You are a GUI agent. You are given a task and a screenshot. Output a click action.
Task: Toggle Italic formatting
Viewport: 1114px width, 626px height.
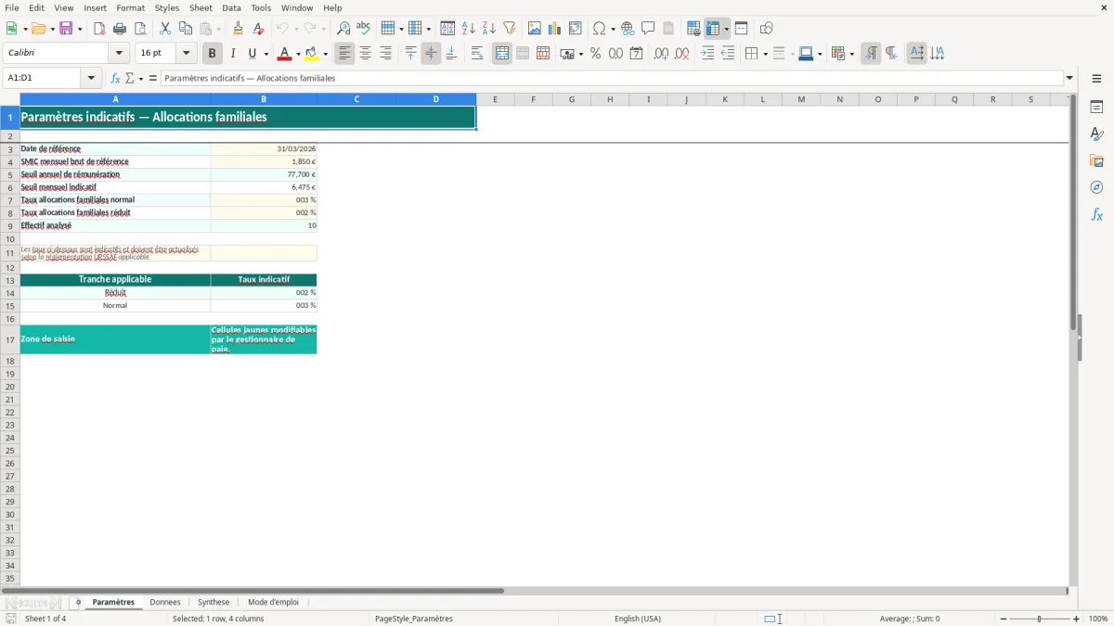click(233, 54)
